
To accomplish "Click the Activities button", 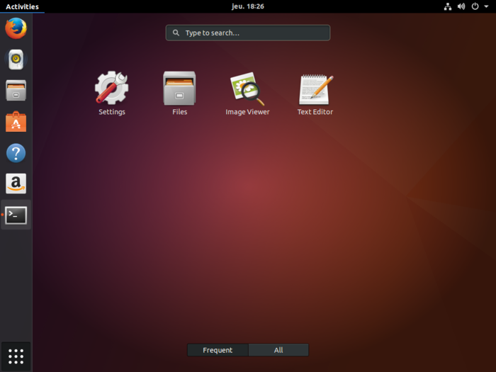I will tap(22, 6).
